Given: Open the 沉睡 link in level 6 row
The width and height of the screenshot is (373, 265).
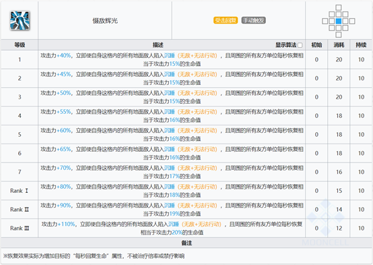Looking at the screenshot, I should pyautogui.click(x=170, y=149).
